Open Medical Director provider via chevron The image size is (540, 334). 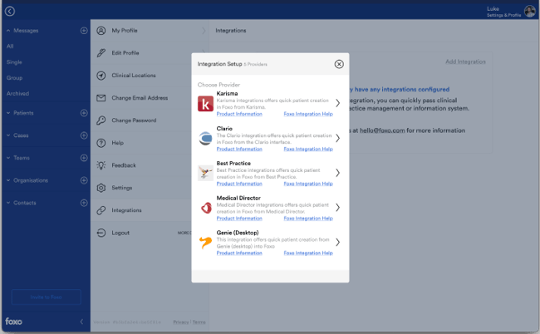pos(338,207)
